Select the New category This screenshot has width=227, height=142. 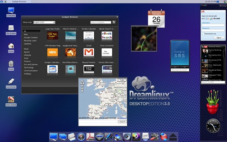coord(26,34)
